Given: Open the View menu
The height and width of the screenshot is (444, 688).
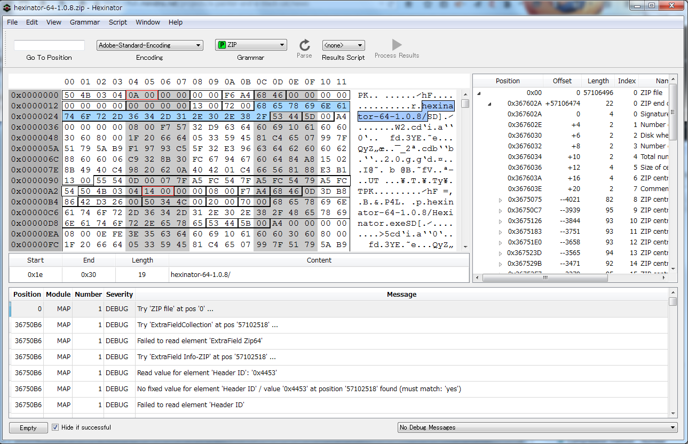Looking at the screenshot, I should pyautogui.click(x=54, y=22).
